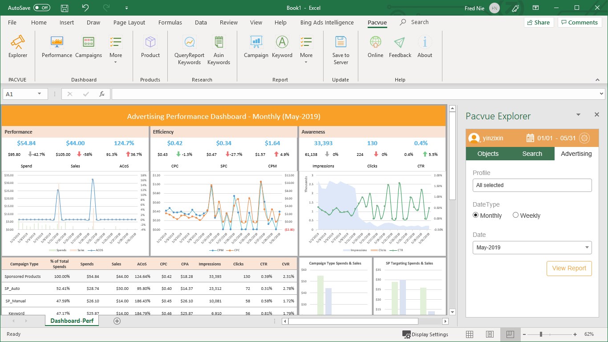The image size is (608, 342).
Task: Open settings gear in Pacvue Explorer header
Action: [584, 138]
